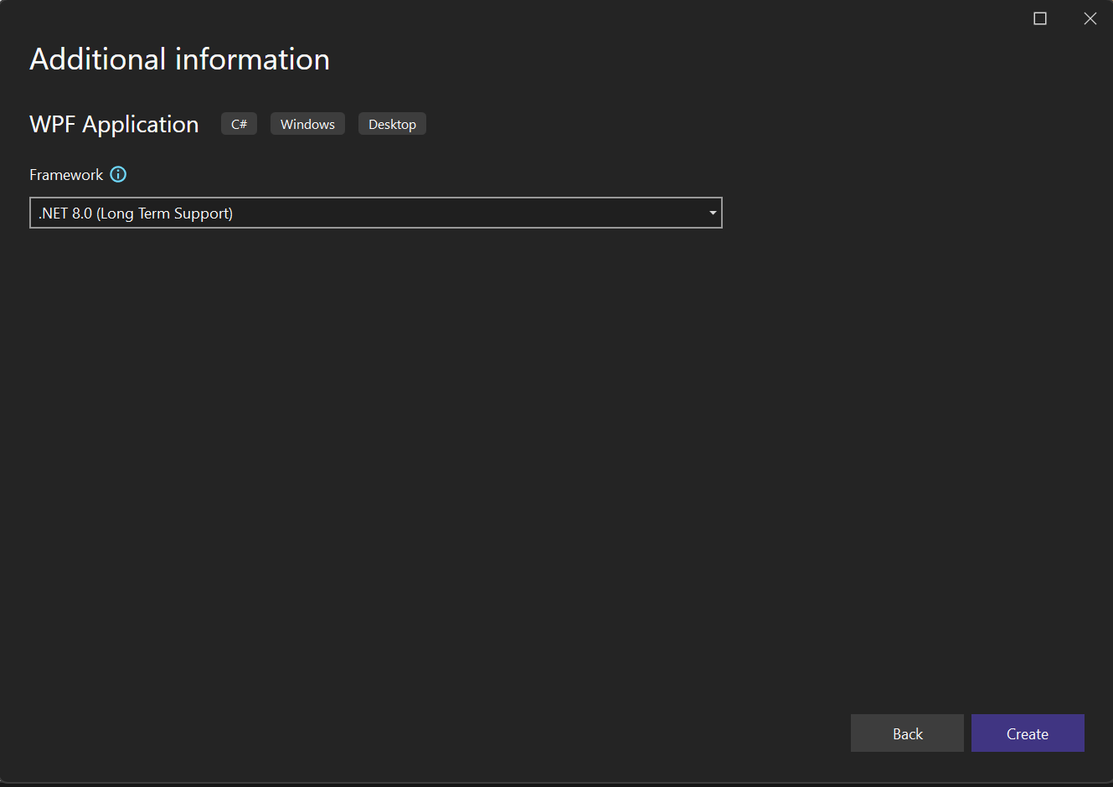Return to project configuration via Back

tap(907, 733)
